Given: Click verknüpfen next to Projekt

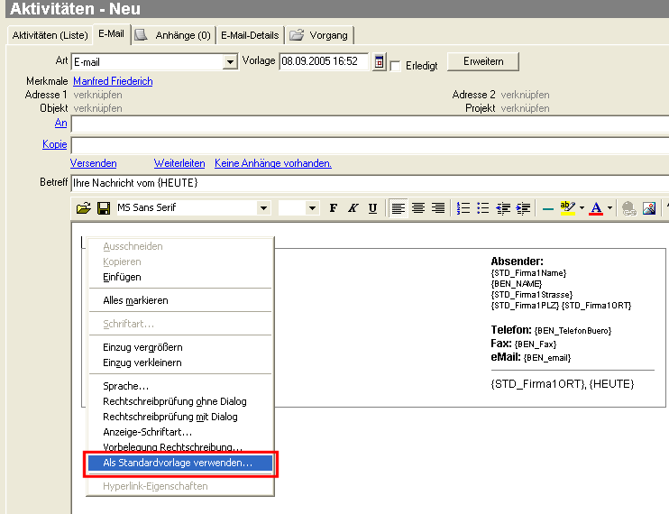Looking at the screenshot, I should [x=526, y=108].
